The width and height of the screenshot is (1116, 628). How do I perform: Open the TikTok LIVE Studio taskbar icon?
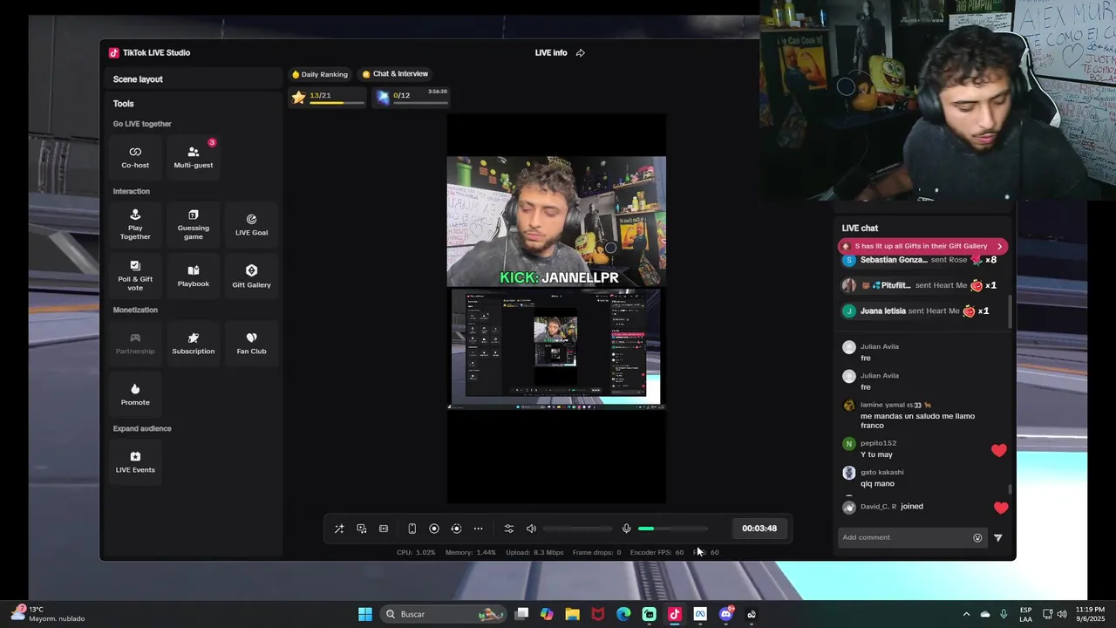coord(674,614)
